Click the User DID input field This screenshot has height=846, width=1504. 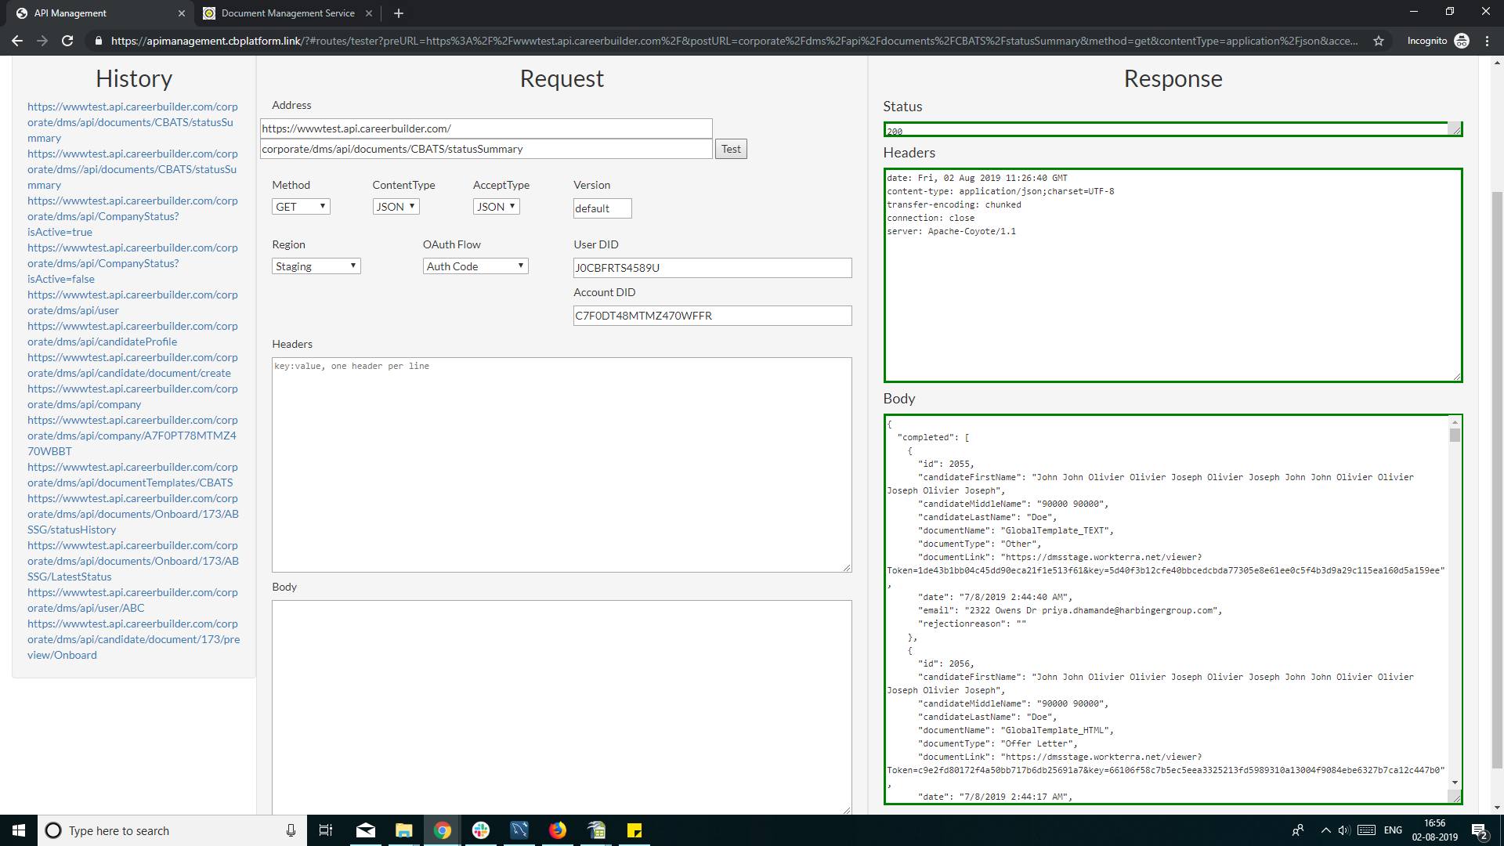click(712, 268)
